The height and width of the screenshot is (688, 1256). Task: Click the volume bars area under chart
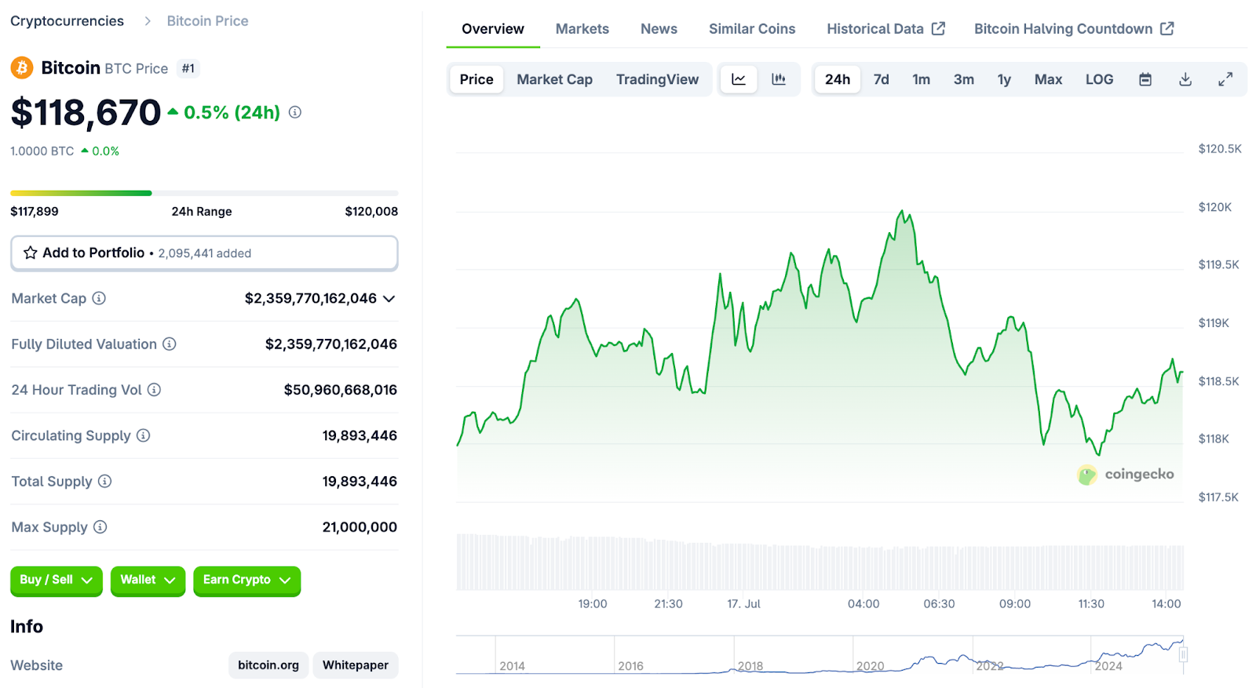click(x=820, y=562)
